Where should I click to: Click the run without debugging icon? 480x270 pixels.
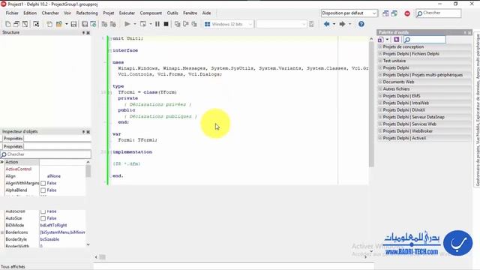[x=143, y=24]
